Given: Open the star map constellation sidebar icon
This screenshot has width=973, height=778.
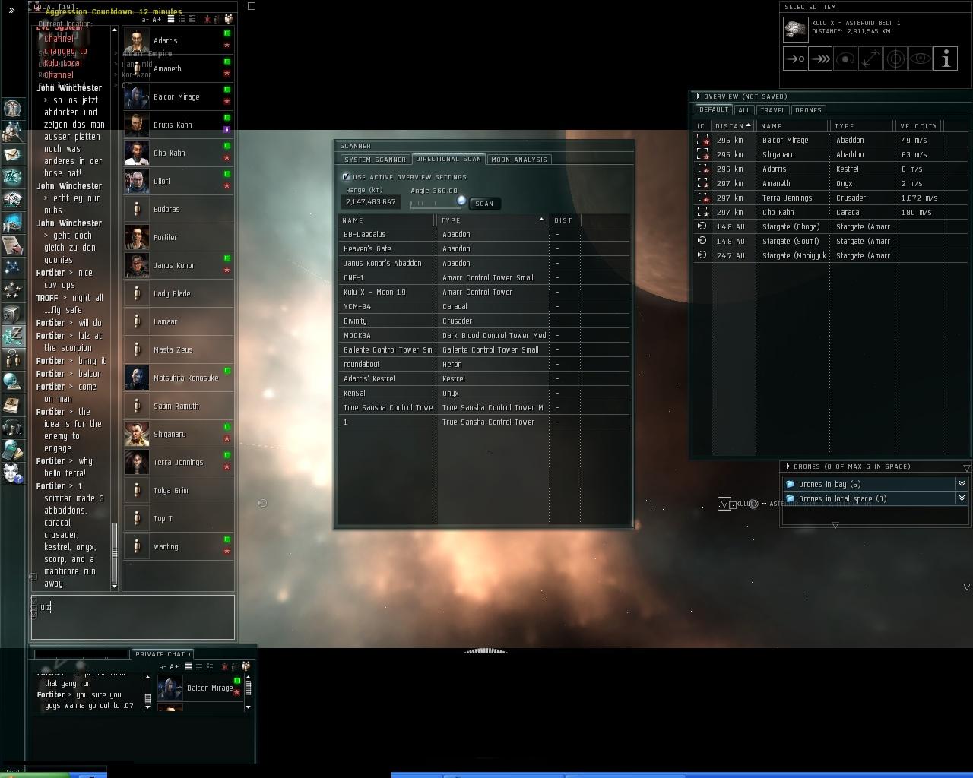Looking at the screenshot, I should 12,267.
